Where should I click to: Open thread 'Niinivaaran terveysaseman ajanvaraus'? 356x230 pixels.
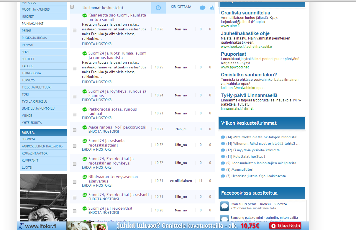click(x=113, y=179)
